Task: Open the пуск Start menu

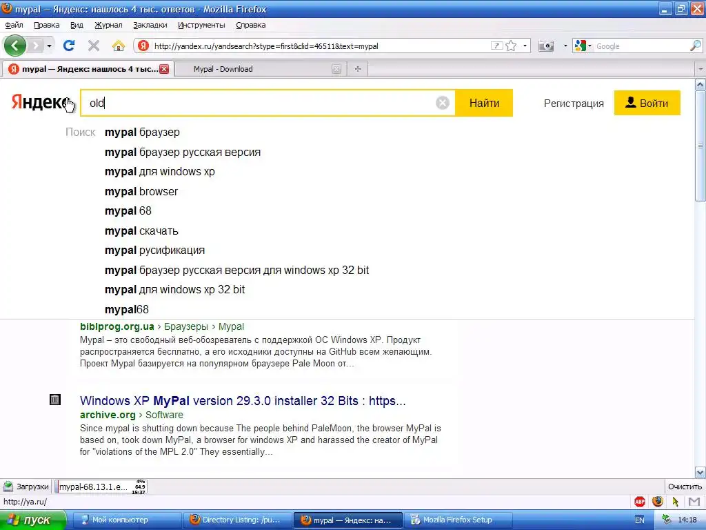Action: point(33,520)
